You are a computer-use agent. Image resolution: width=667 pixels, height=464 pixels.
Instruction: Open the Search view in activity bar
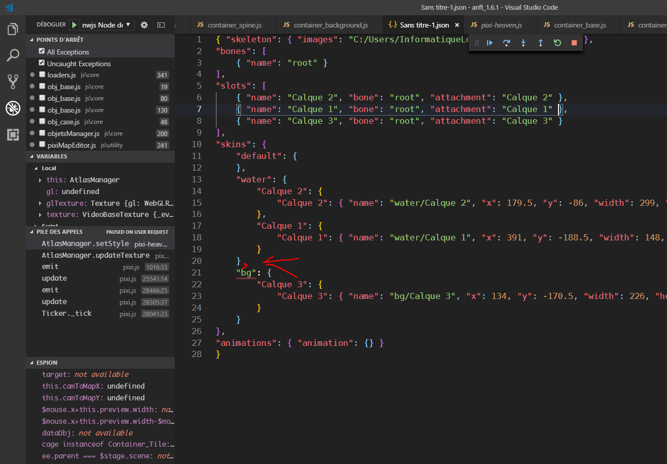pos(13,55)
